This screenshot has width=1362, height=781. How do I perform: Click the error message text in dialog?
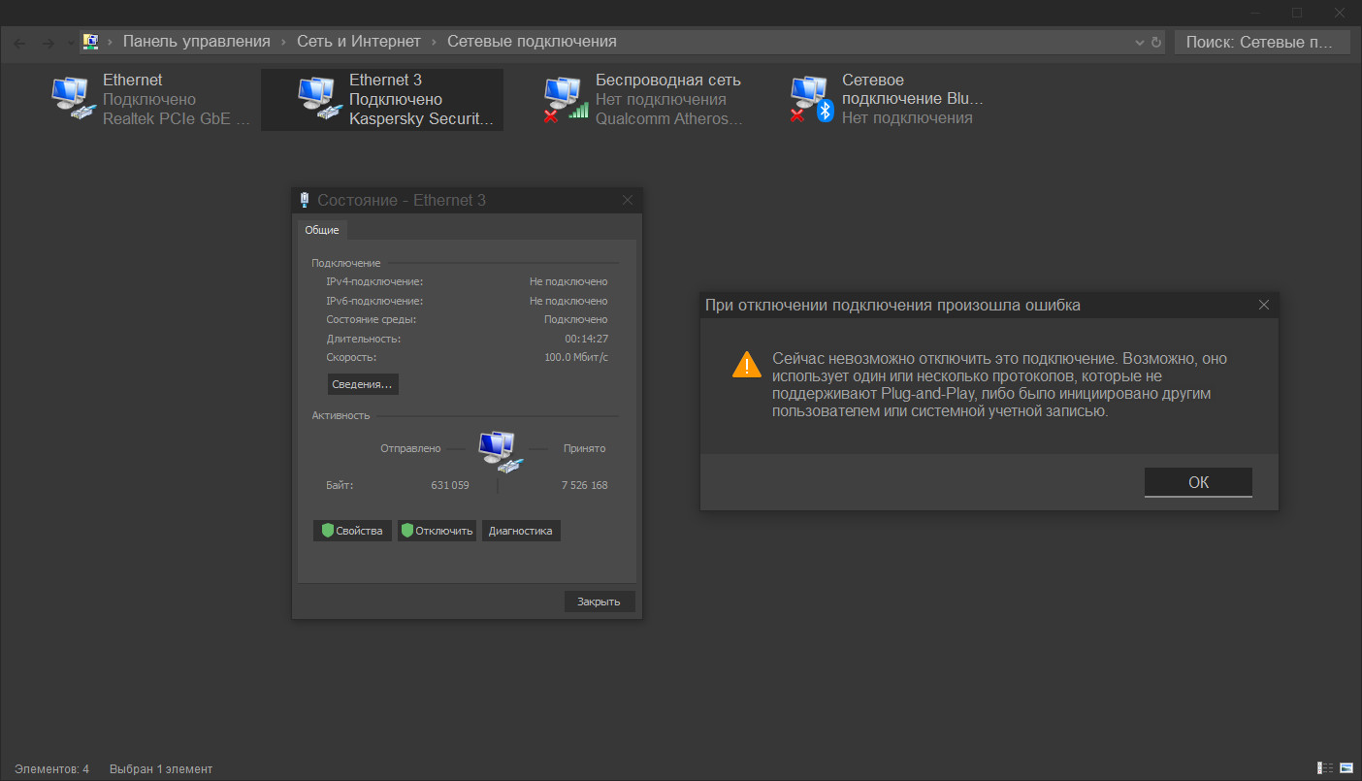pyautogui.click(x=999, y=385)
